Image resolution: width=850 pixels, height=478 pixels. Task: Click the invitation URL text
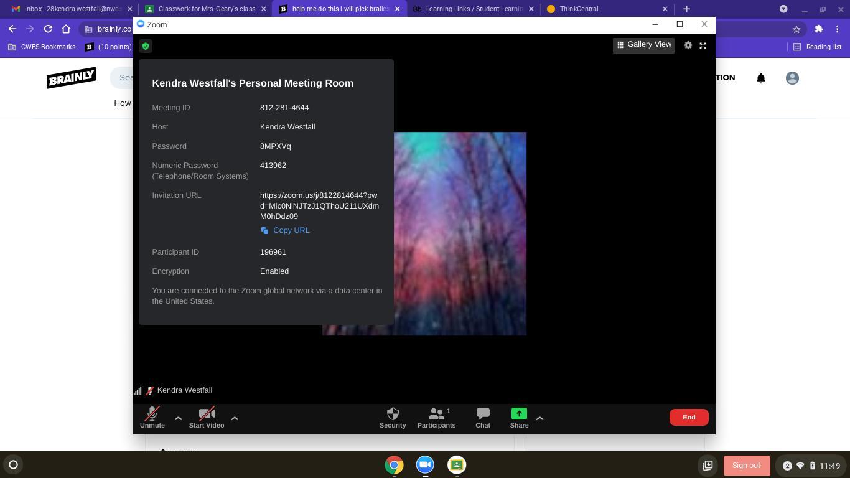pos(319,206)
